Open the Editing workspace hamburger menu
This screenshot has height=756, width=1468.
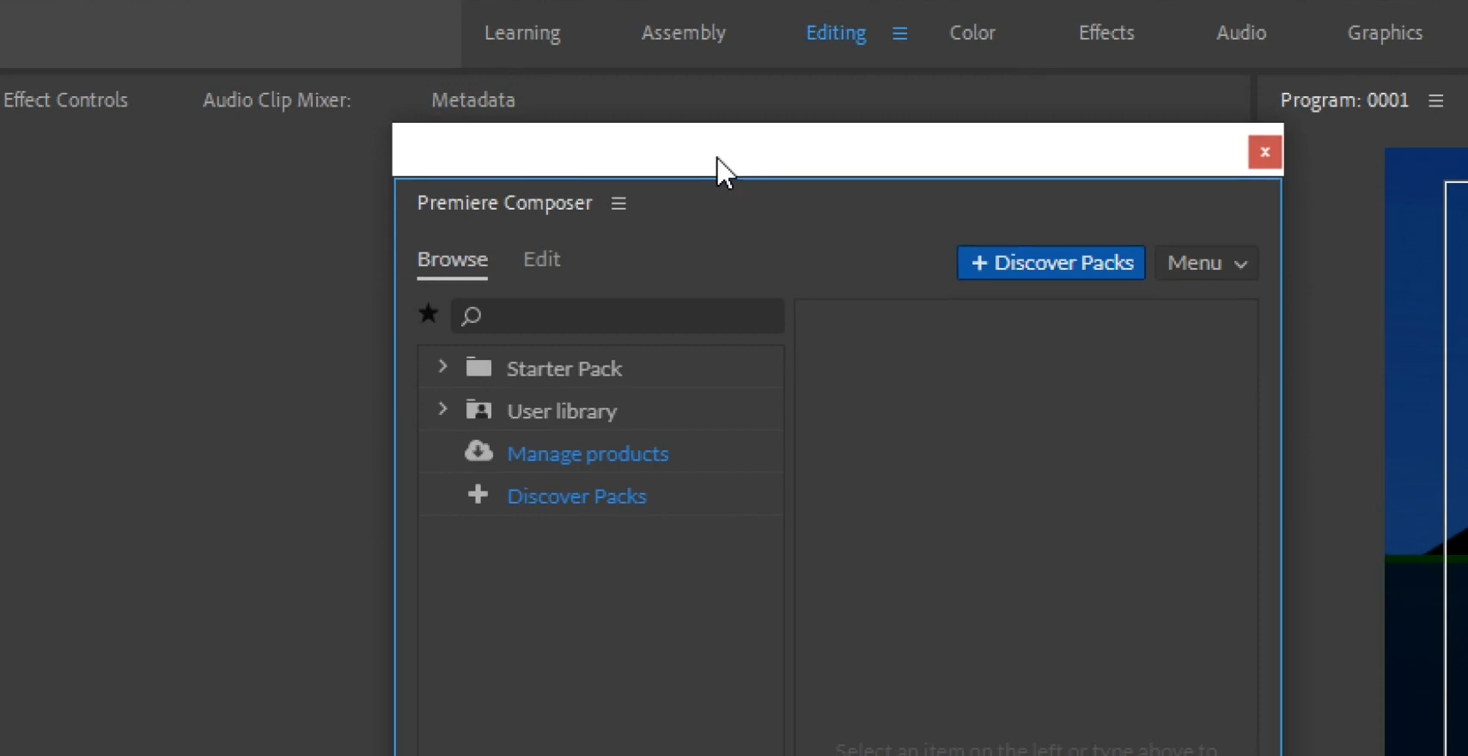[899, 34]
